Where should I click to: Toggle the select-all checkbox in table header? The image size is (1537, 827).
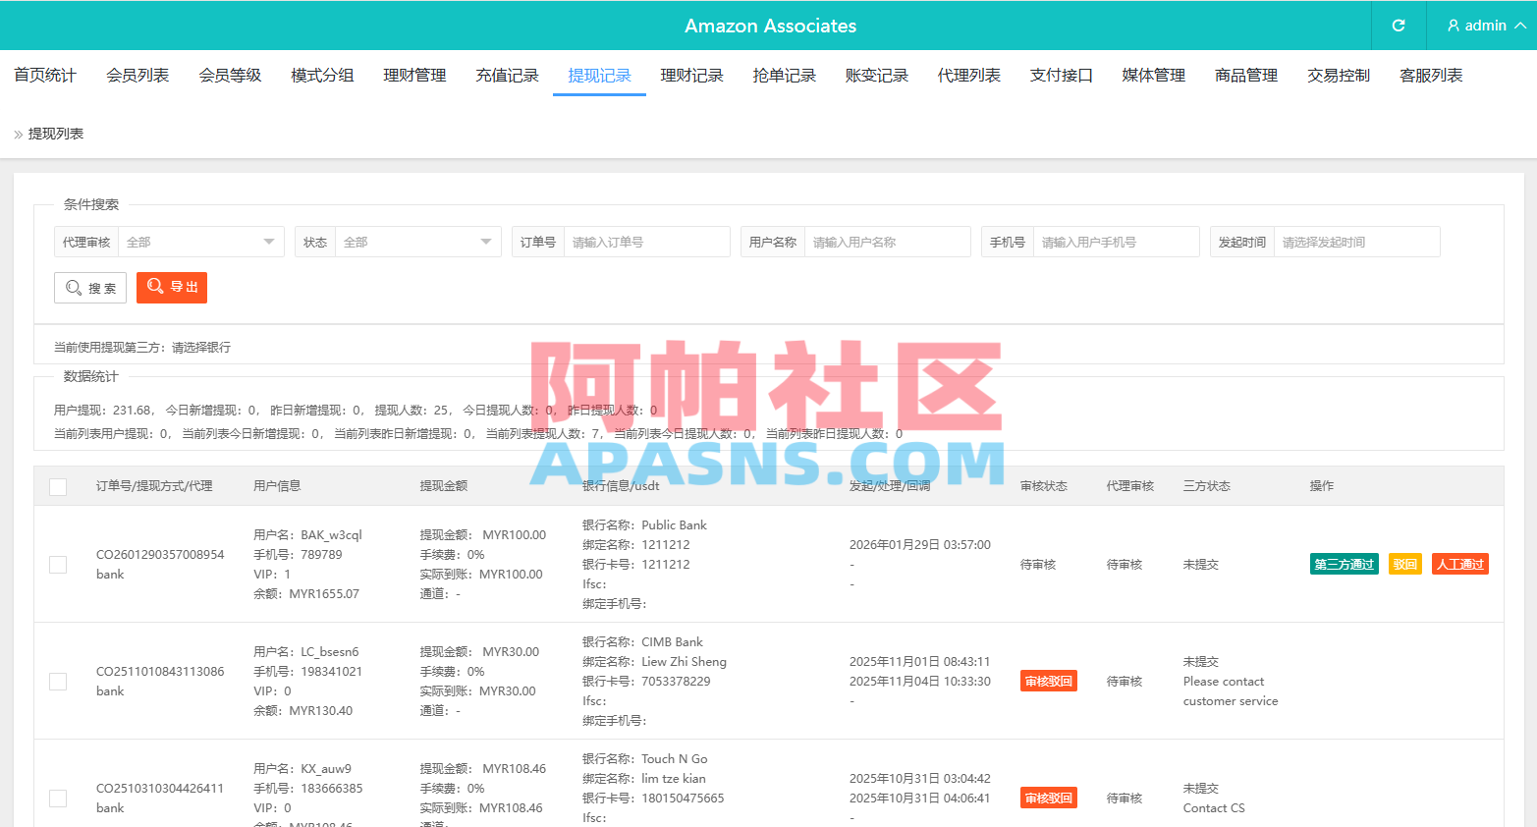(x=58, y=487)
